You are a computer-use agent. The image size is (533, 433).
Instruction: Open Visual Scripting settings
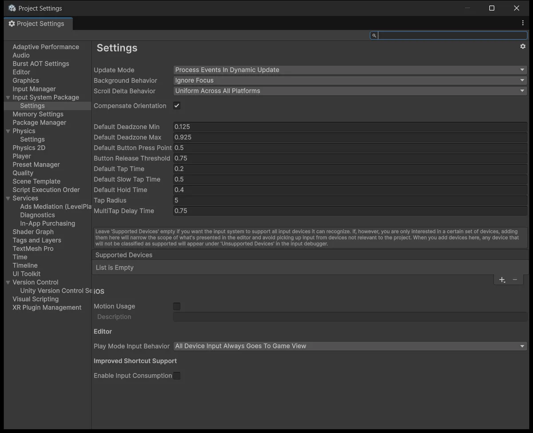(x=36, y=299)
